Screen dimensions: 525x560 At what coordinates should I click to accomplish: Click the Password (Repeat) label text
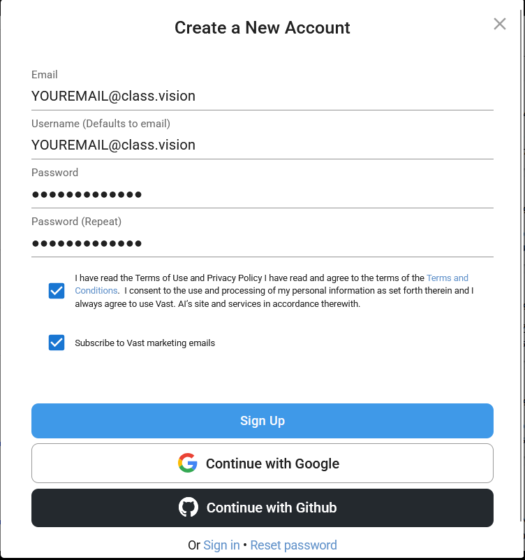76,222
